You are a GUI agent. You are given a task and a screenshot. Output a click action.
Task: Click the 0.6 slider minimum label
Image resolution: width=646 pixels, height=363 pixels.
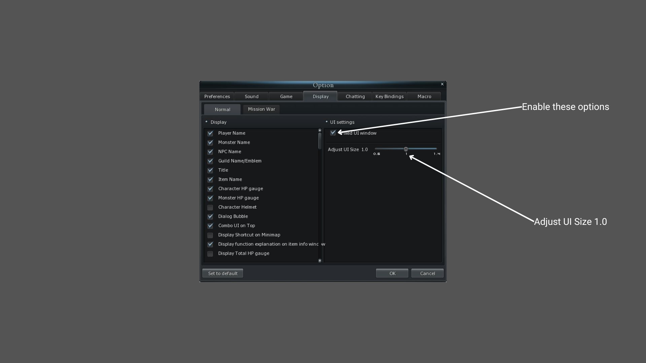(x=376, y=154)
